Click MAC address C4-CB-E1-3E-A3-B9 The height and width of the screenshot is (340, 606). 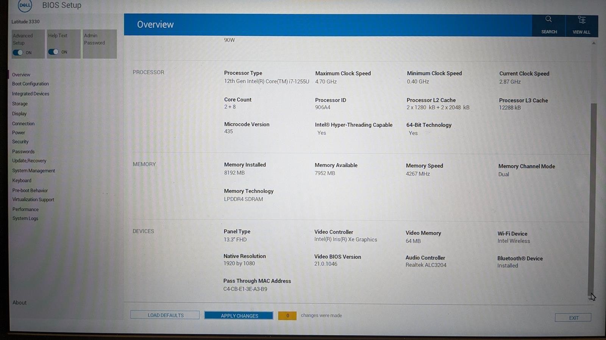[245, 289]
